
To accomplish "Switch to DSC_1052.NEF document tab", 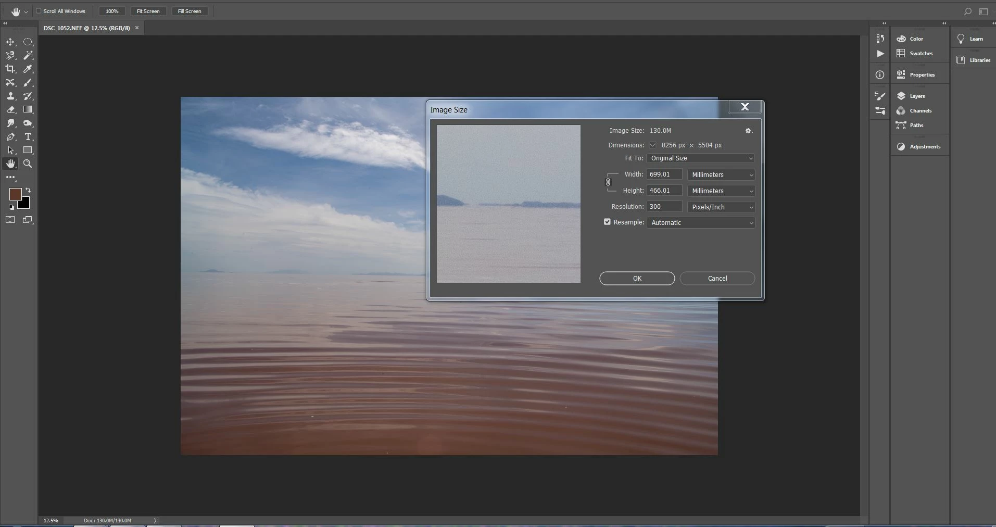I will (87, 28).
